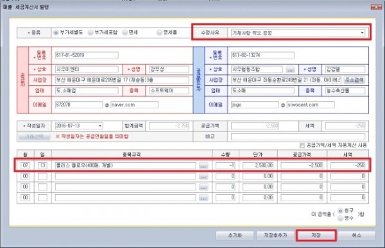Click recipient 사업장 address field
385x248 pixels.
[286, 80]
